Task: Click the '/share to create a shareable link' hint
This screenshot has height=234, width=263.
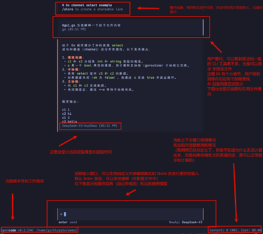Action: point(92,9)
